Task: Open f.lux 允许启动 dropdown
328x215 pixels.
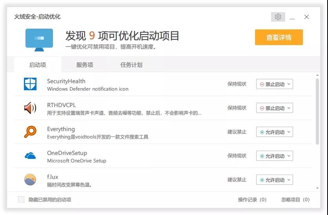Action: (275, 180)
